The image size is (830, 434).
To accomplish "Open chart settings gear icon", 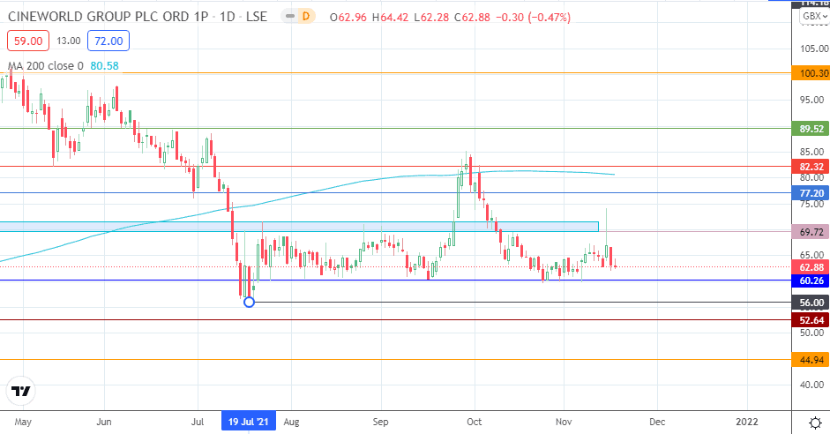I will click(x=816, y=423).
